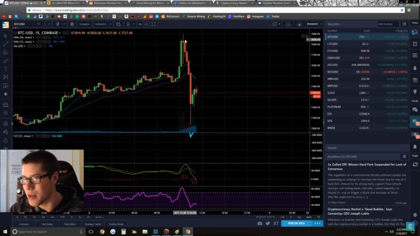420x236 pixels.
Task: Select the cursor tool in left toolbar
Action: coord(6,36)
